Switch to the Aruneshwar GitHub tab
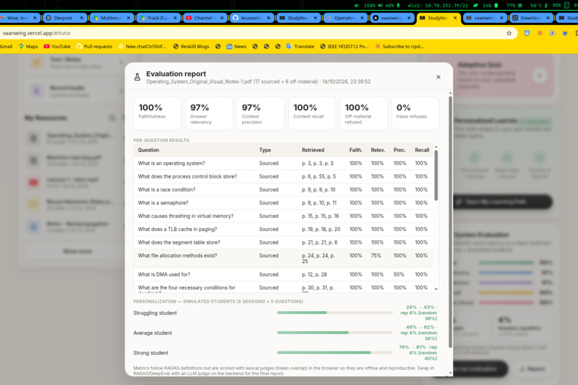Image resolution: width=578 pixels, height=385 pixels. 251,18
